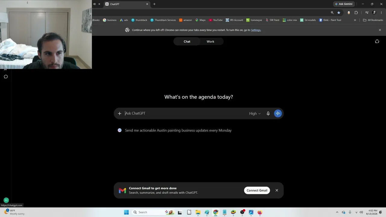Close the audio-playing background tab
This screenshot has width=386, height=217.
[x=99, y=4]
